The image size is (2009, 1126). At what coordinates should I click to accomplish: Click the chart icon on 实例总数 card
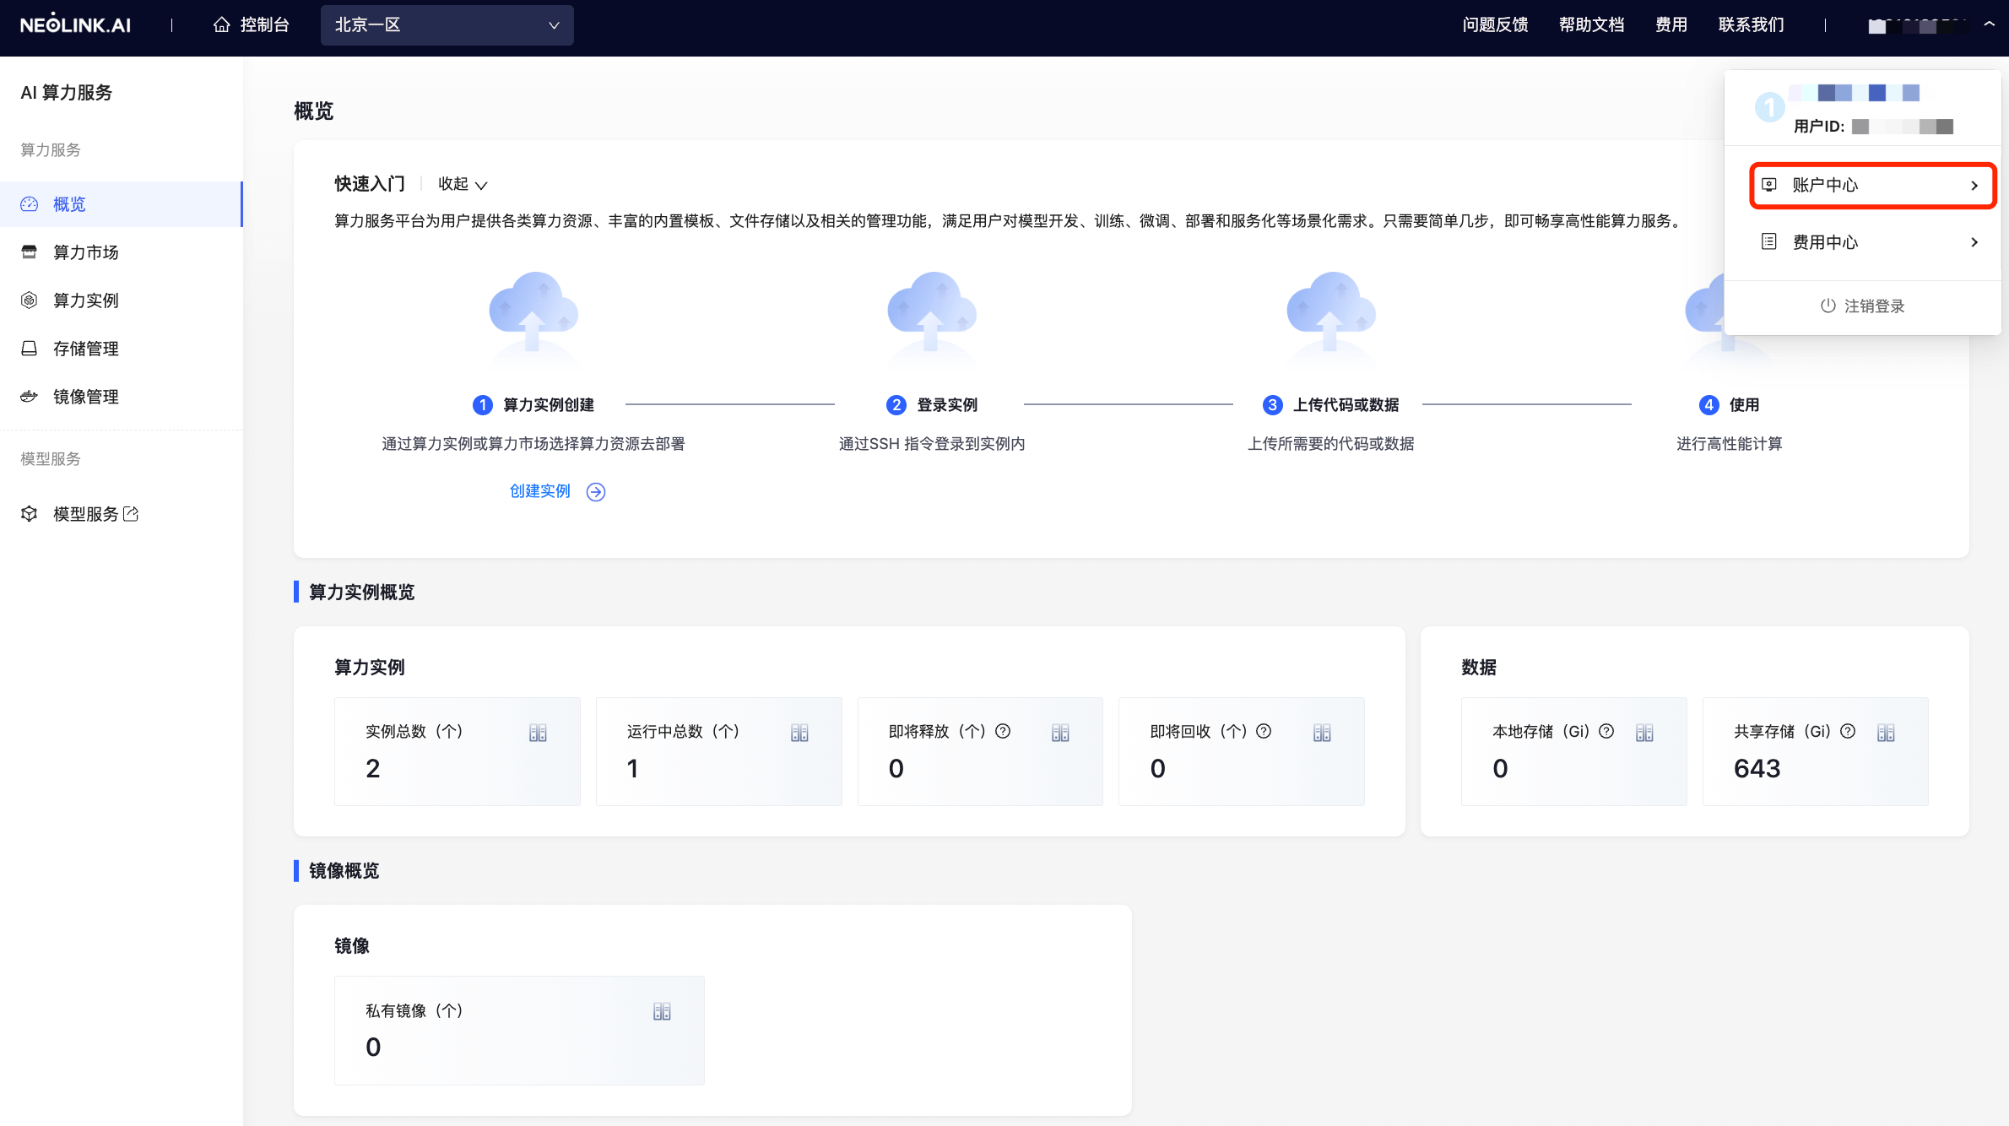539,732
